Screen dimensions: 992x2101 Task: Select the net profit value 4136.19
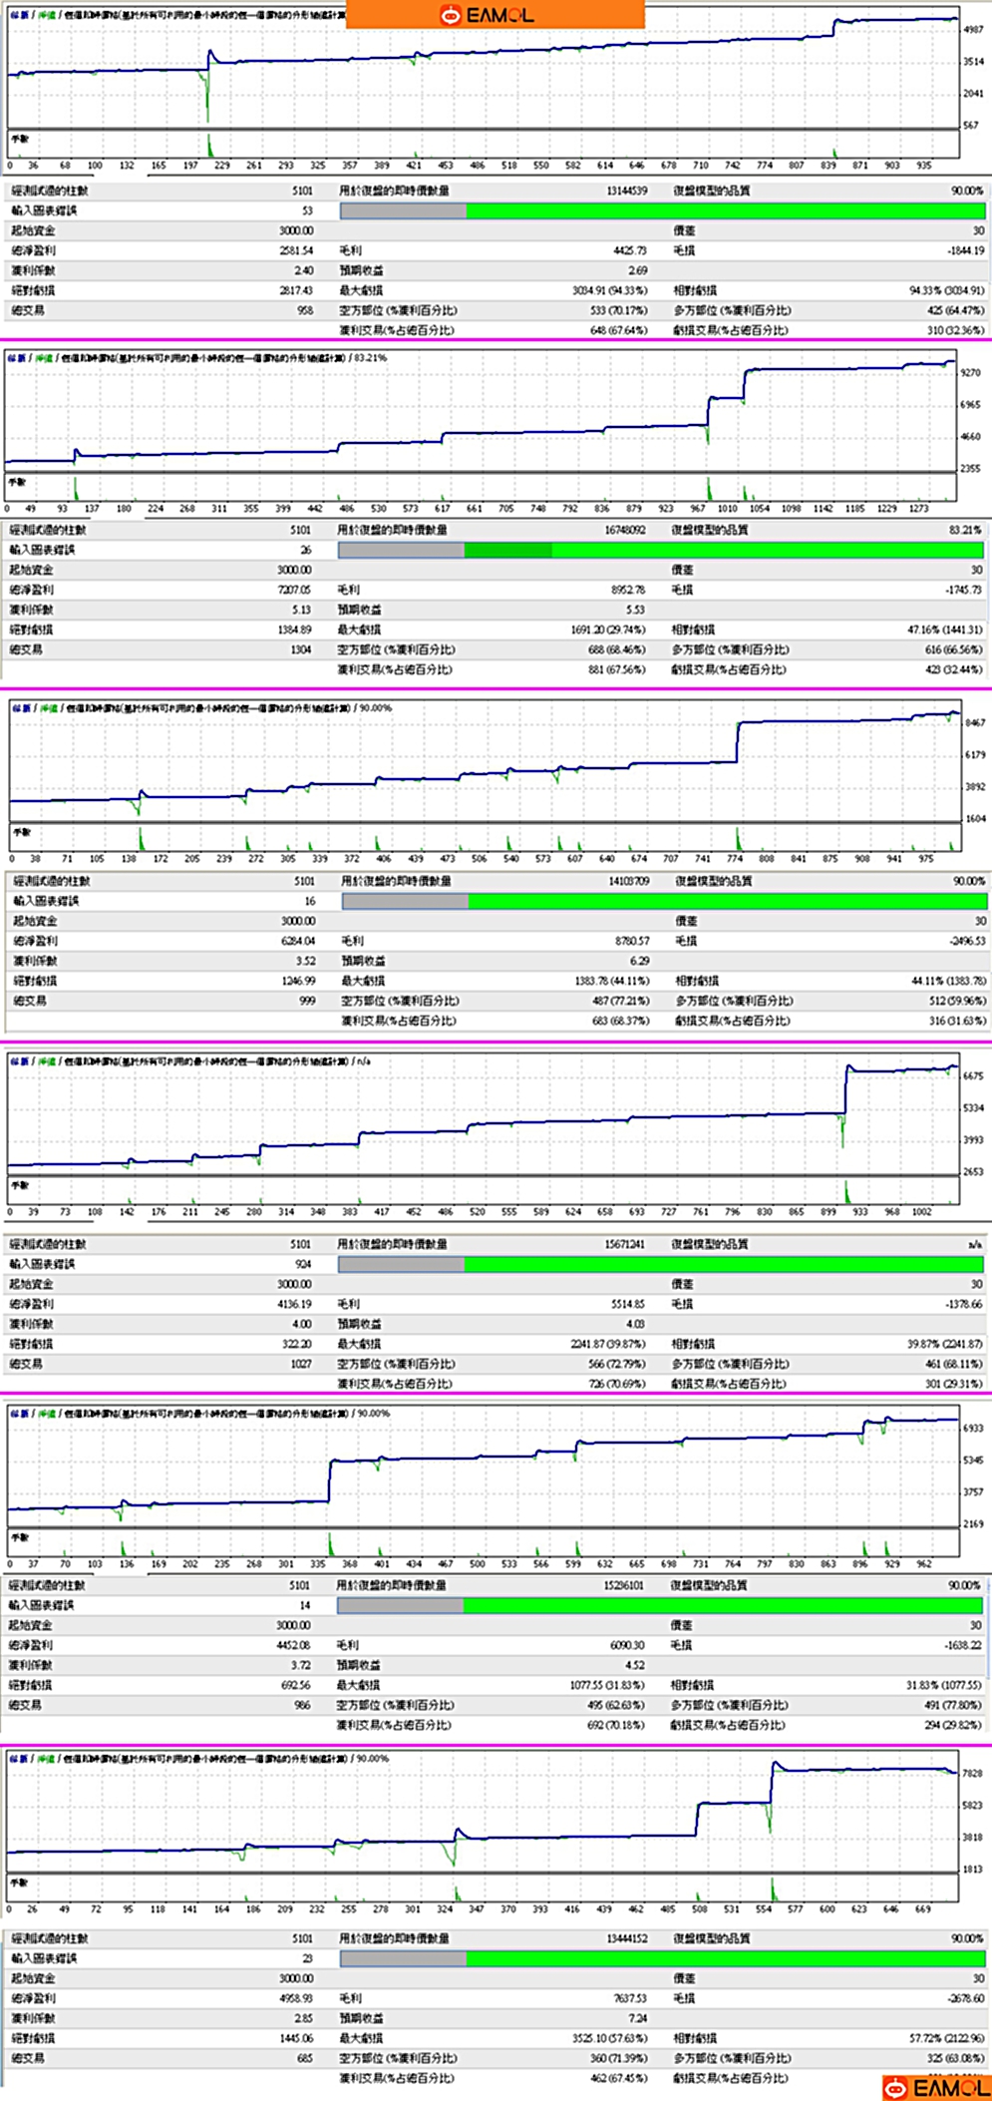(x=294, y=1304)
